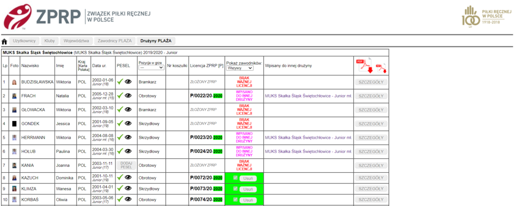
Task: Click license number P/0072/20-2020
Action: 206,178
